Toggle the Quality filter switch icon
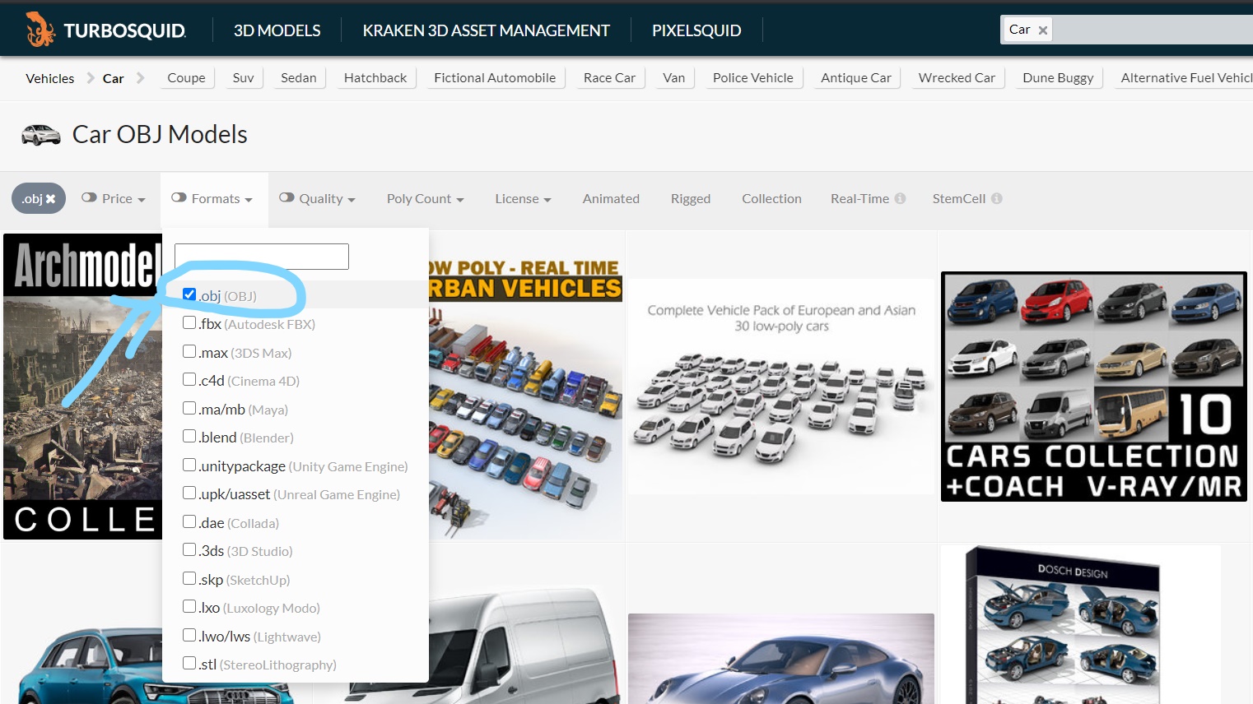This screenshot has height=704, width=1253. click(x=286, y=197)
